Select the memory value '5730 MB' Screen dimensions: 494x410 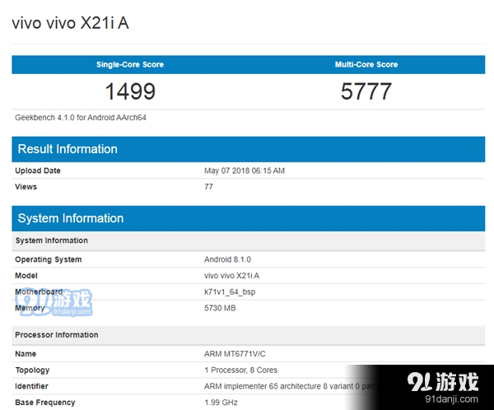point(220,308)
